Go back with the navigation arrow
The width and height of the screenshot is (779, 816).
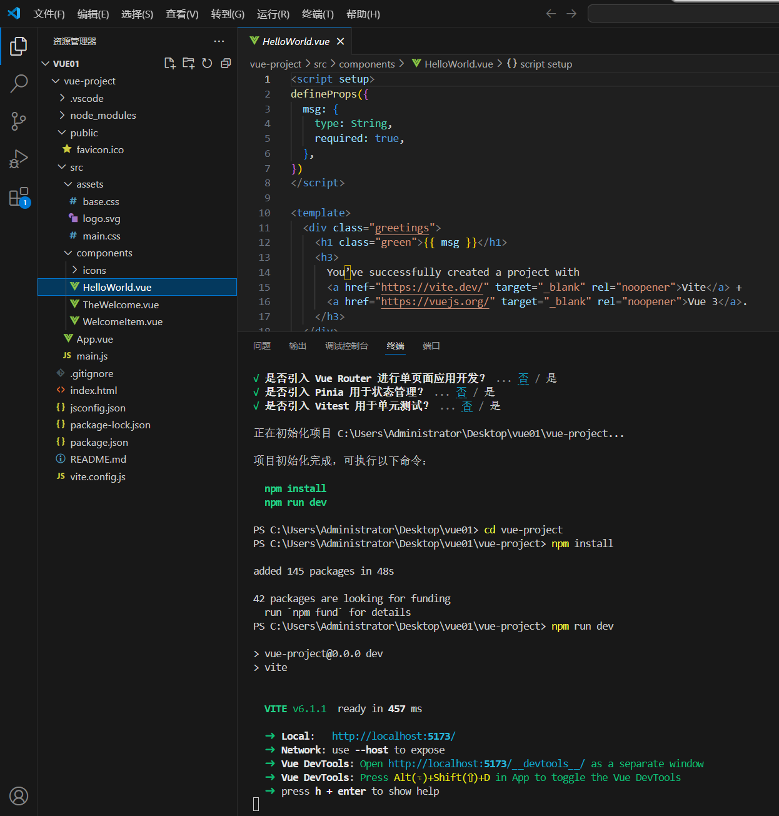551,14
